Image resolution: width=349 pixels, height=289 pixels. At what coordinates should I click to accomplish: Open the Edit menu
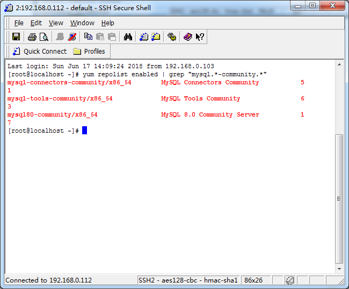coord(36,23)
